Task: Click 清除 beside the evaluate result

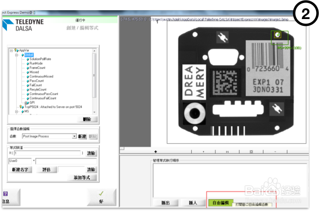Action: pos(91,170)
